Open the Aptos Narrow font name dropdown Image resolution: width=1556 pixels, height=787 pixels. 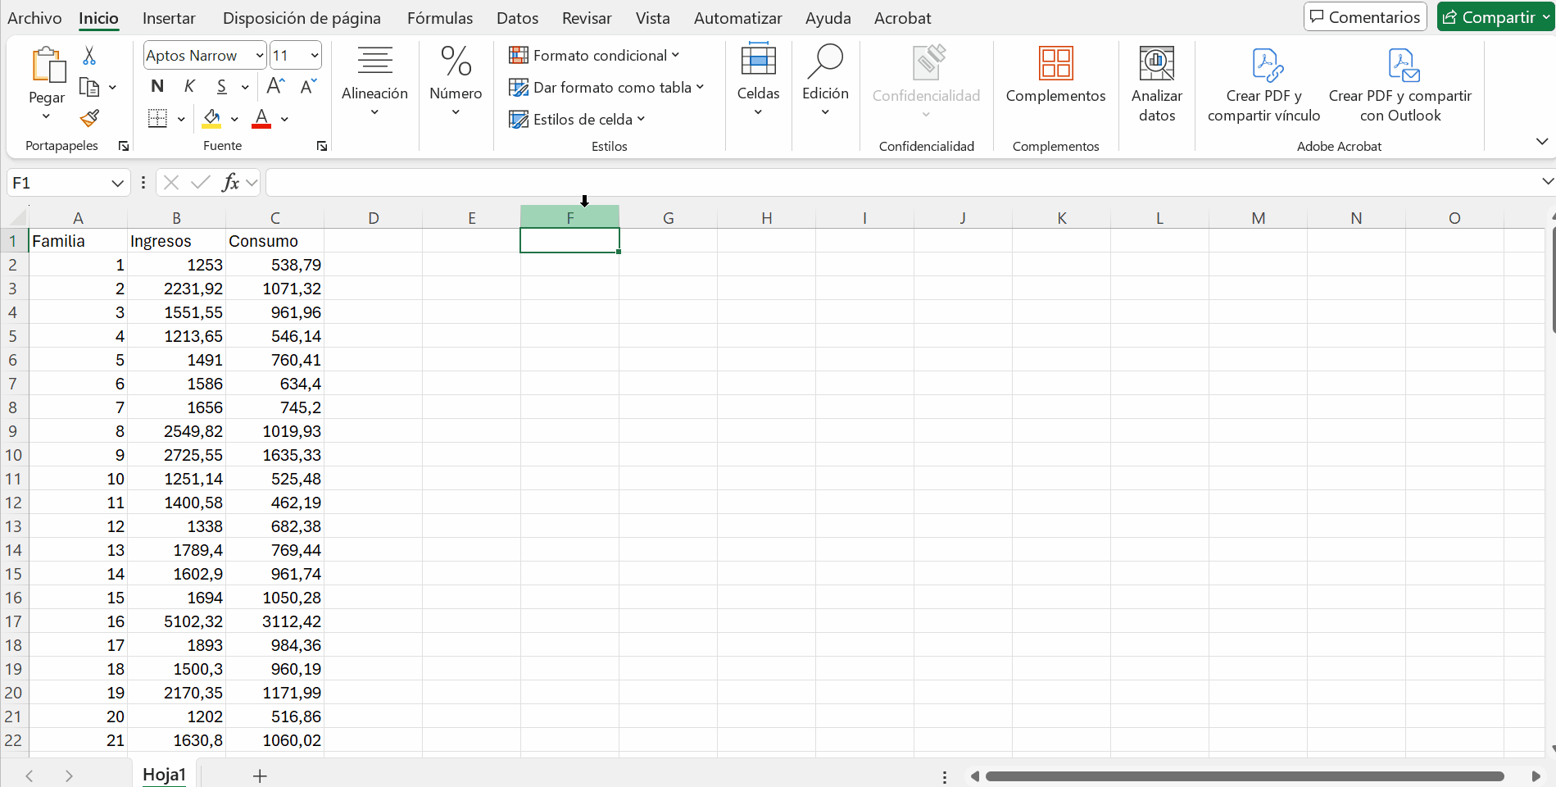coord(259,56)
